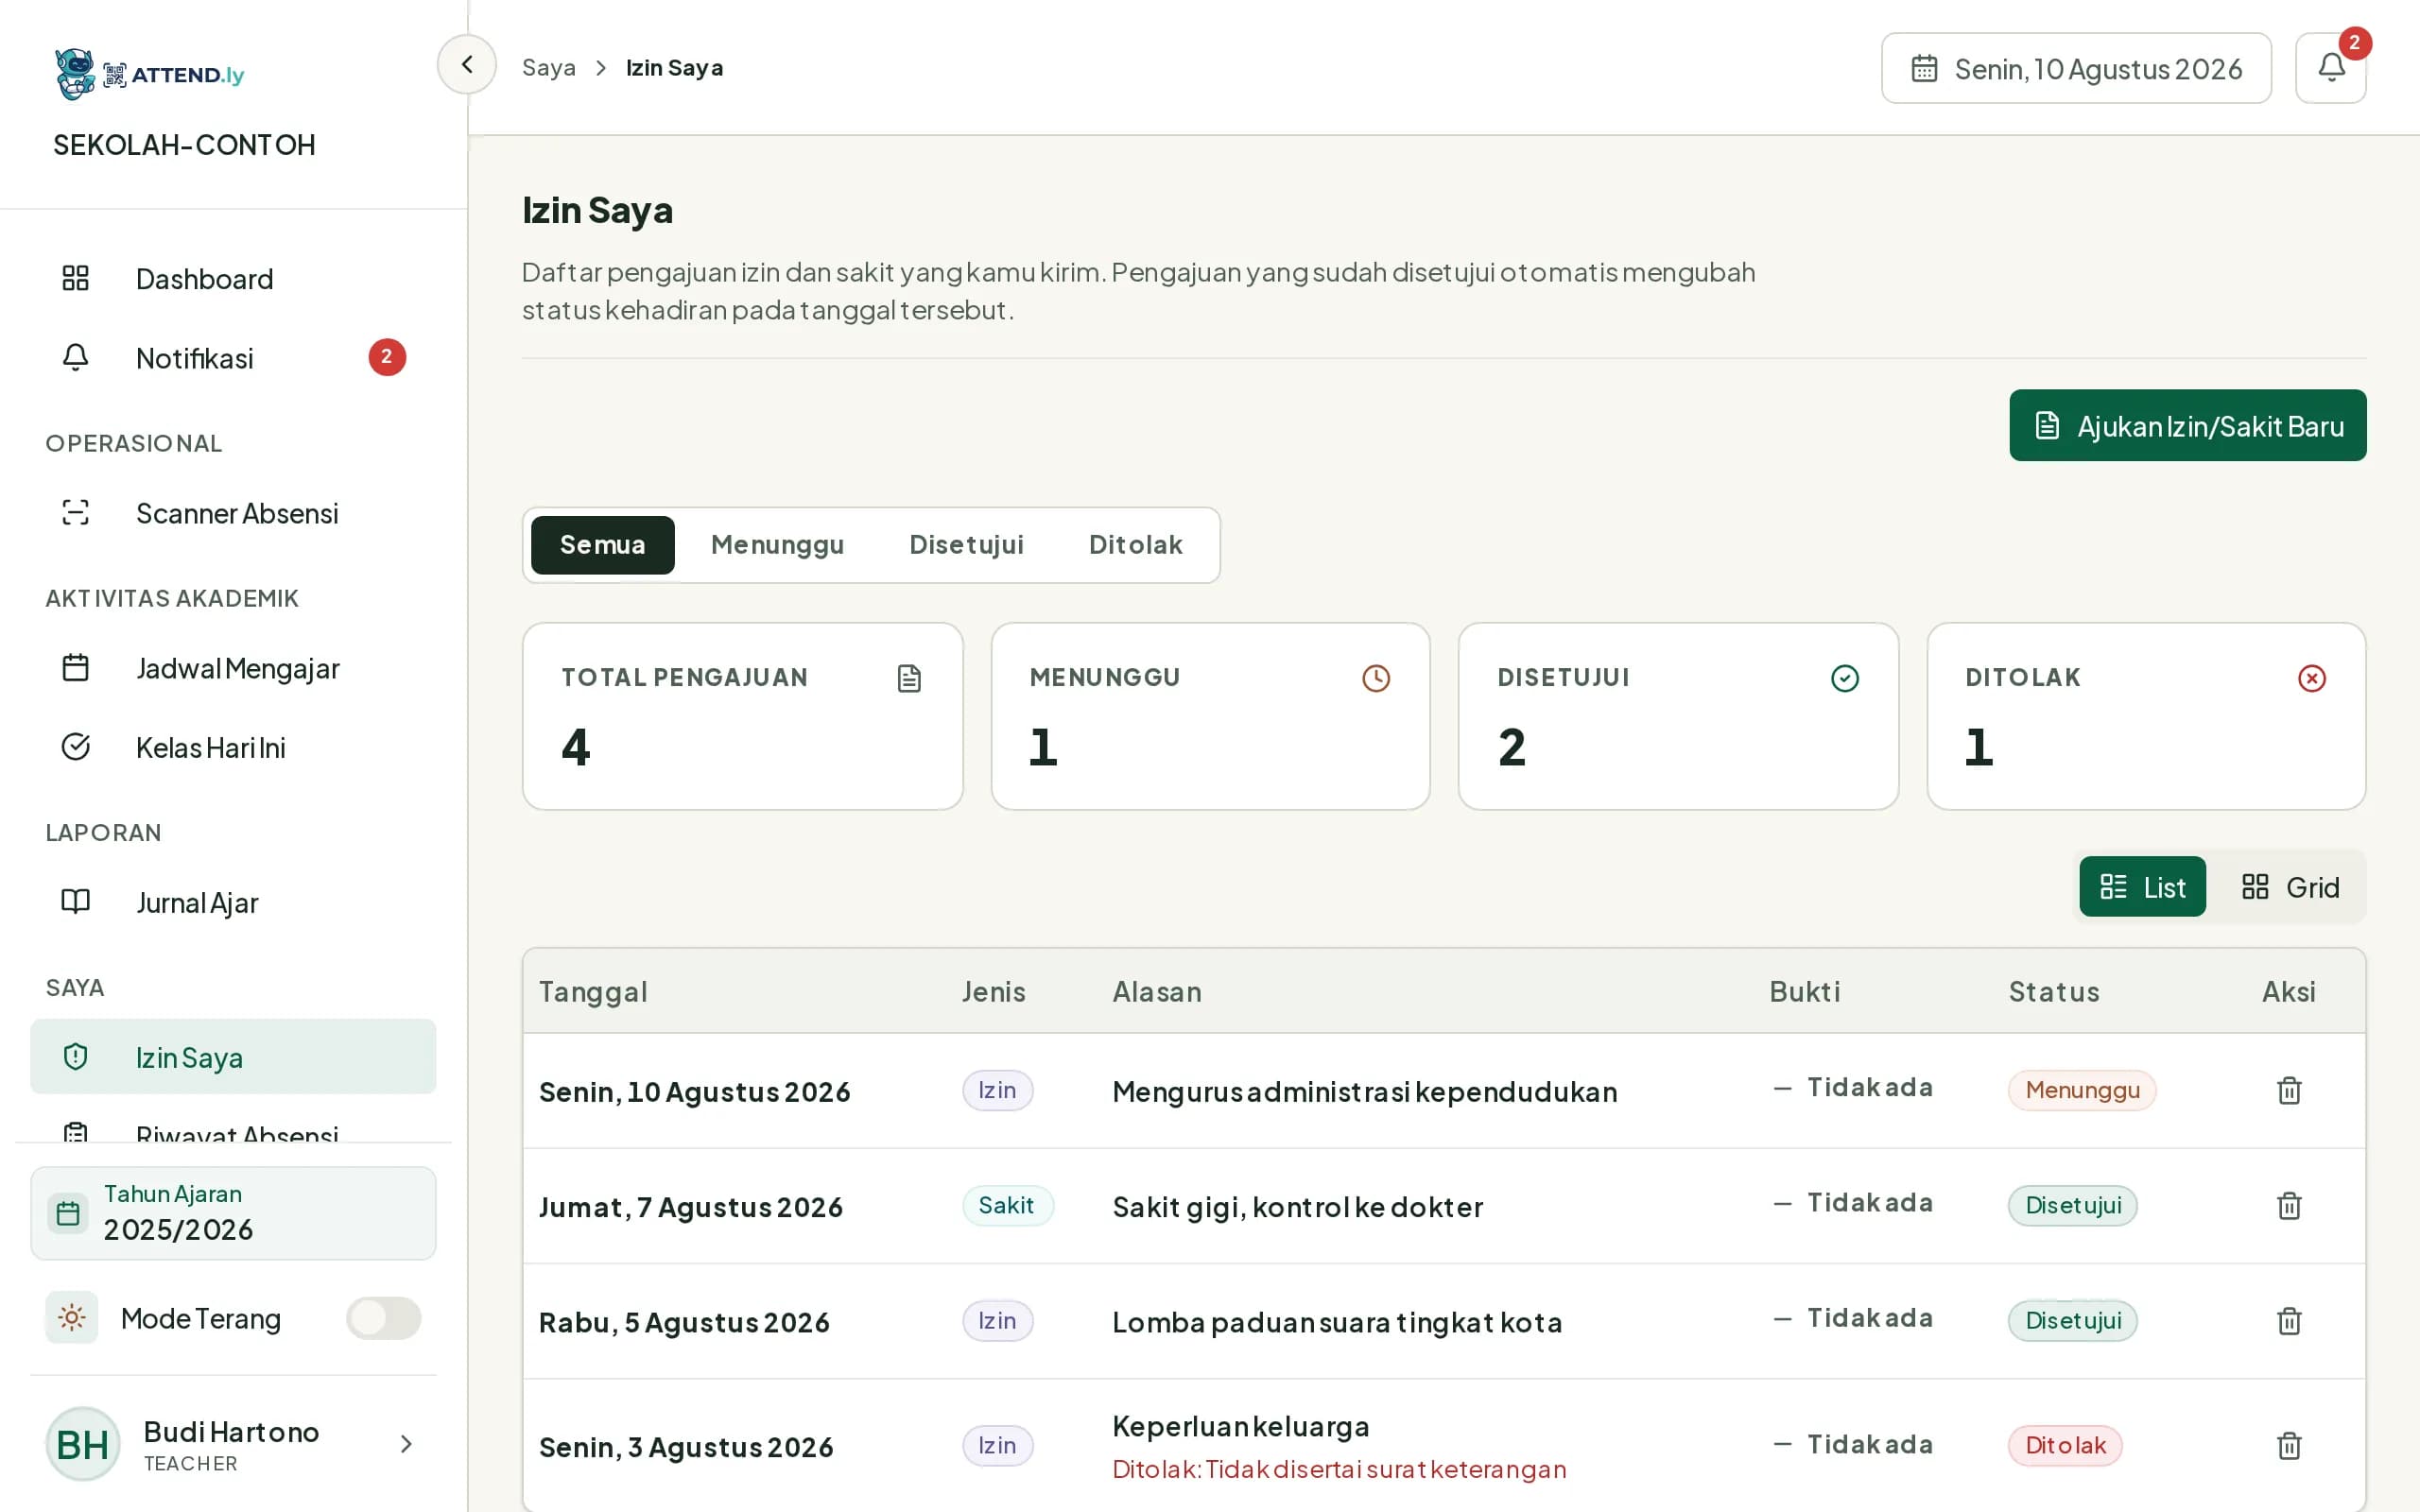The height and width of the screenshot is (1512, 2420).
Task: Open the Dashboard grid icon in the sidebar
Action: tap(76, 278)
